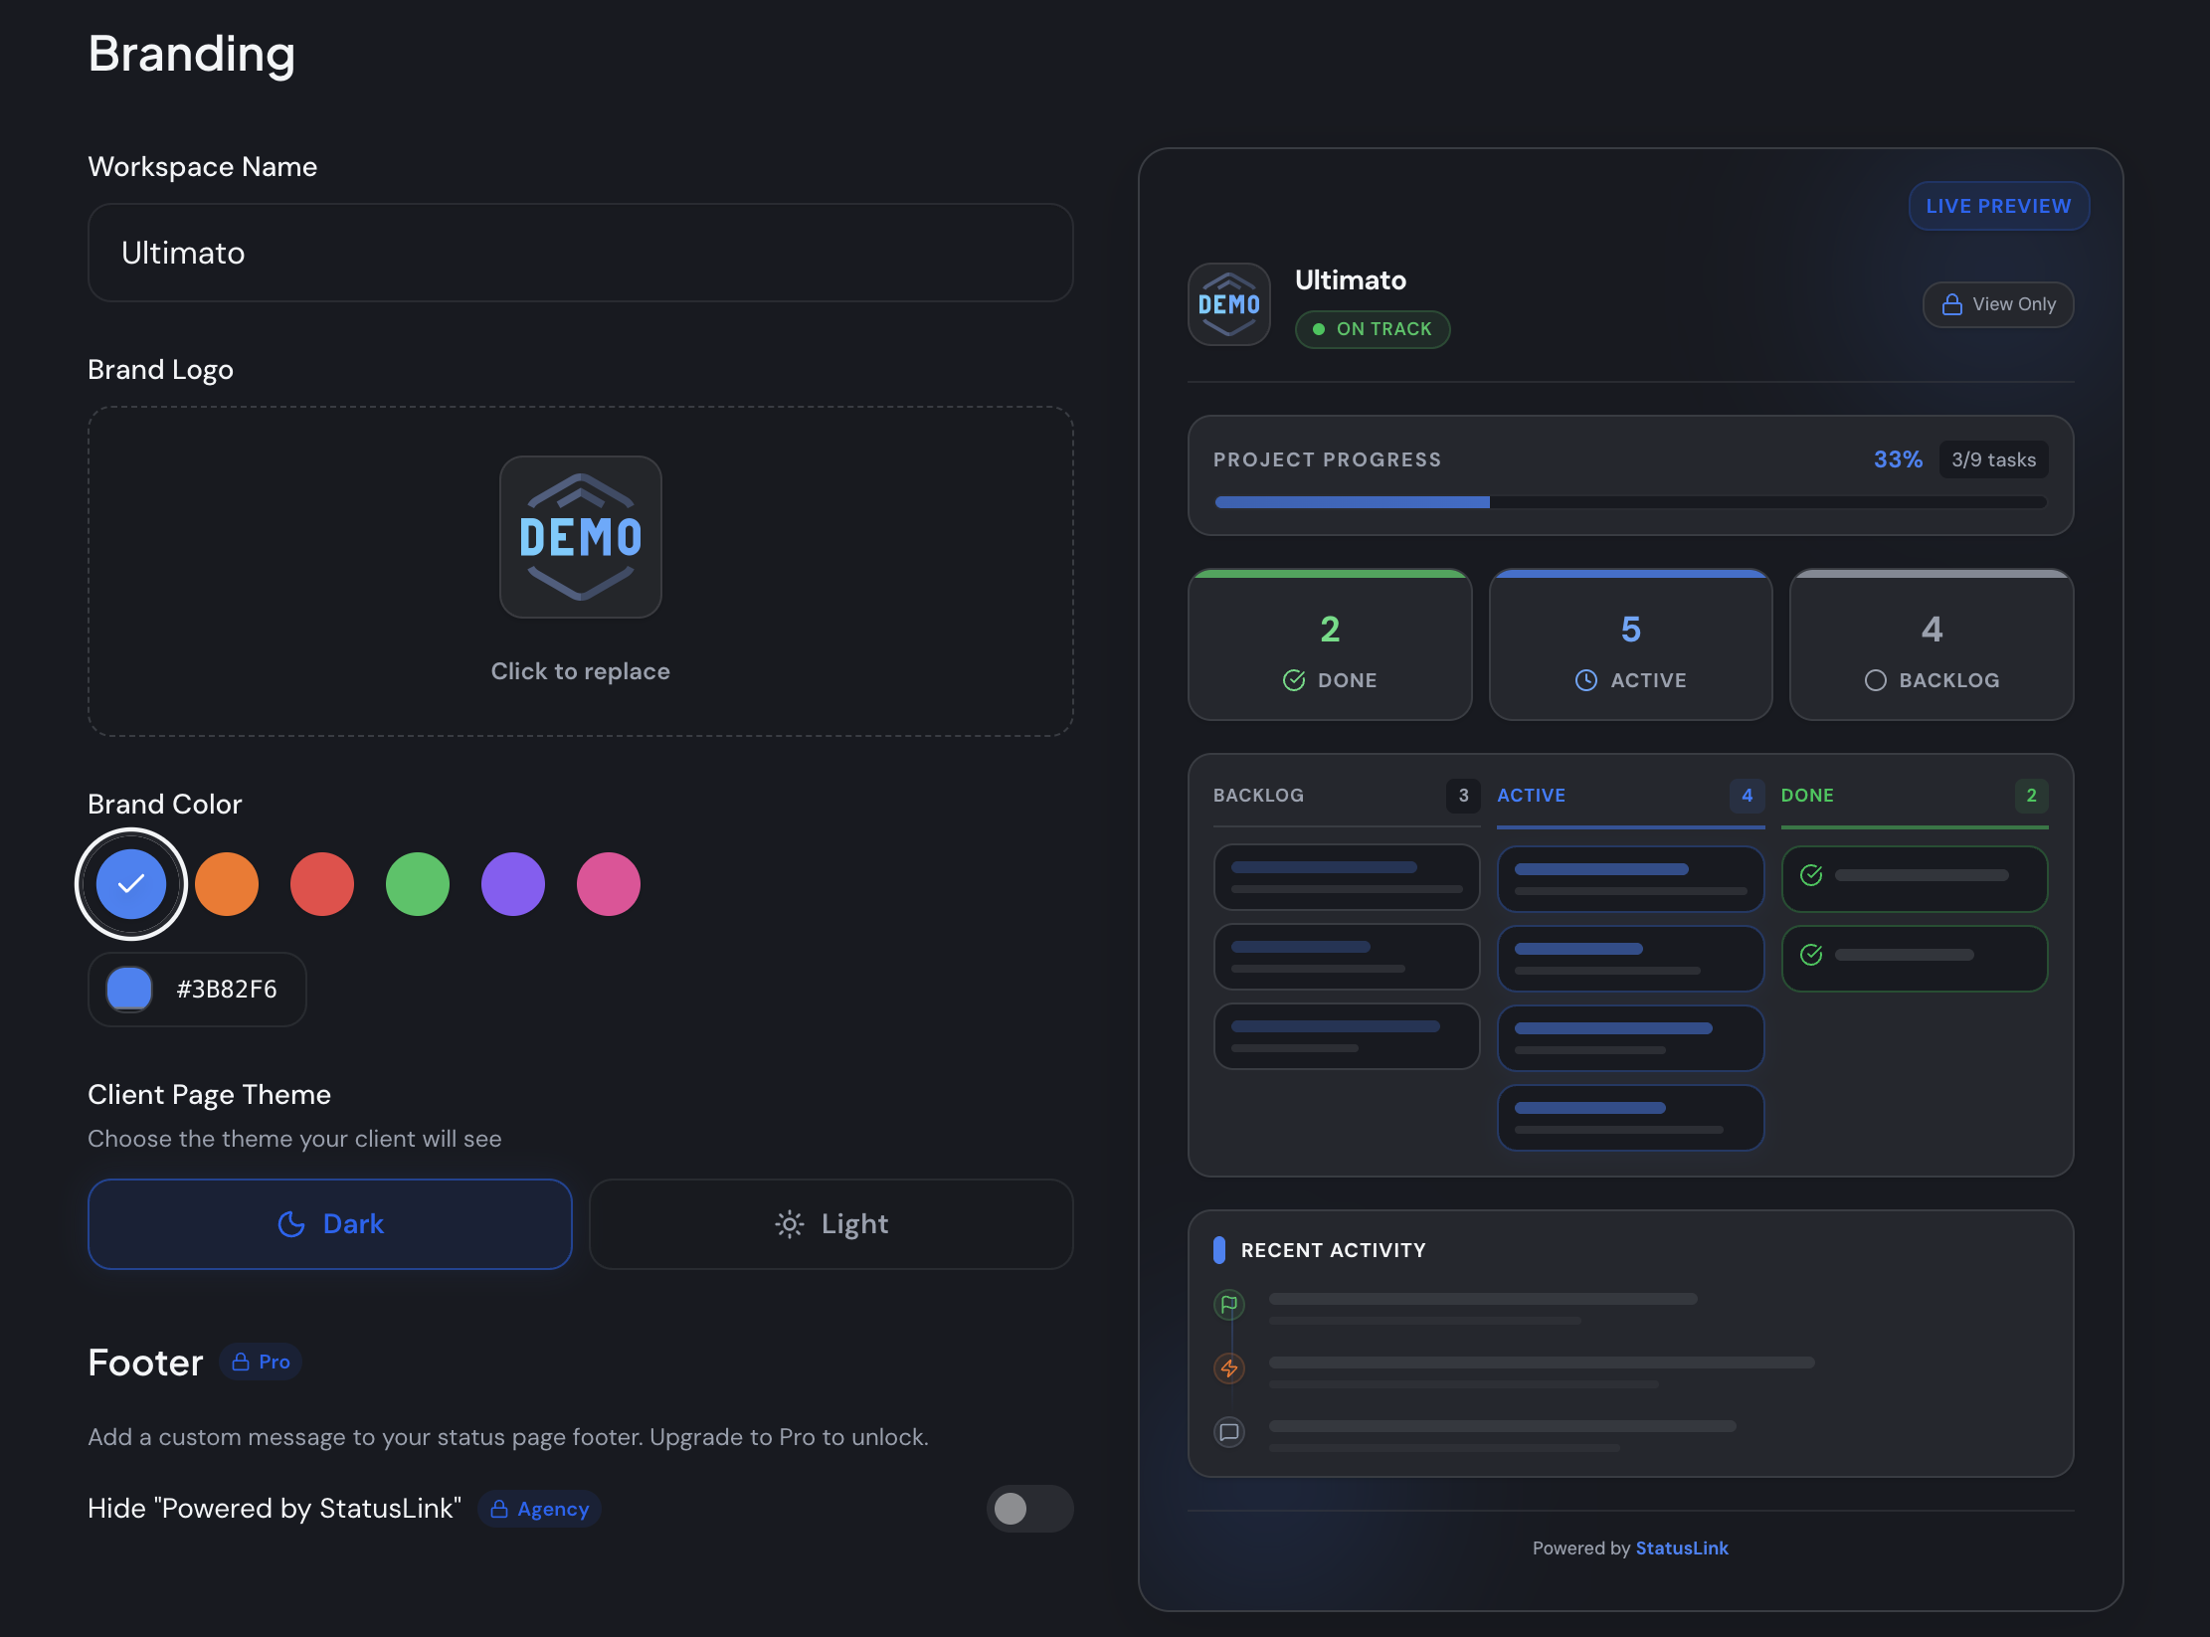Click the 4 BACKLOG stat card

tap(1932, 644)
